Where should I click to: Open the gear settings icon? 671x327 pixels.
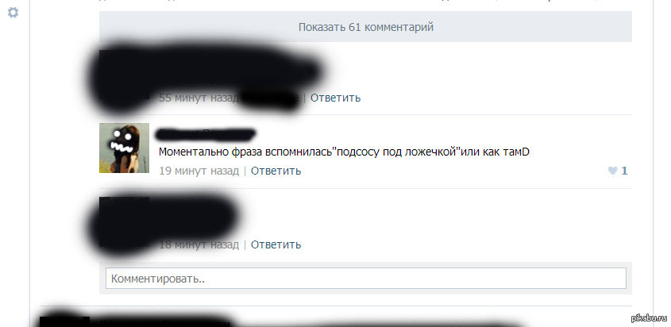tap(13, 13)
